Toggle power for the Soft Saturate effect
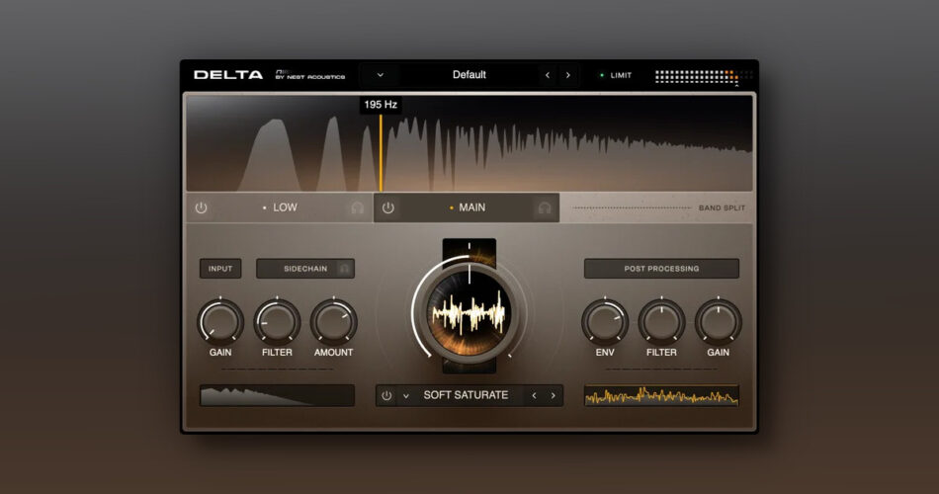The height and width of the screenshot is (494, 939). point(386,395)
